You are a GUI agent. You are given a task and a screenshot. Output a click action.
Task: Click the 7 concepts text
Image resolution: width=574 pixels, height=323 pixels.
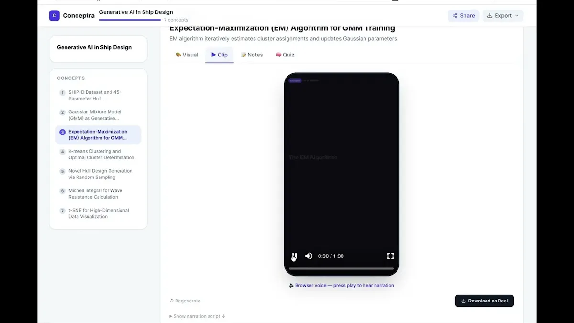coord(176,20)
